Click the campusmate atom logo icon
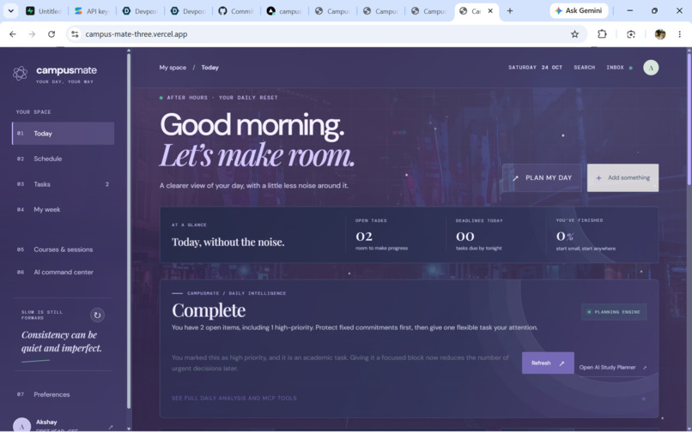The image size is (692, 432). 20,73
